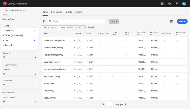Open the help question mark icon
Viewport: 190px width, 109px height.
169,4
